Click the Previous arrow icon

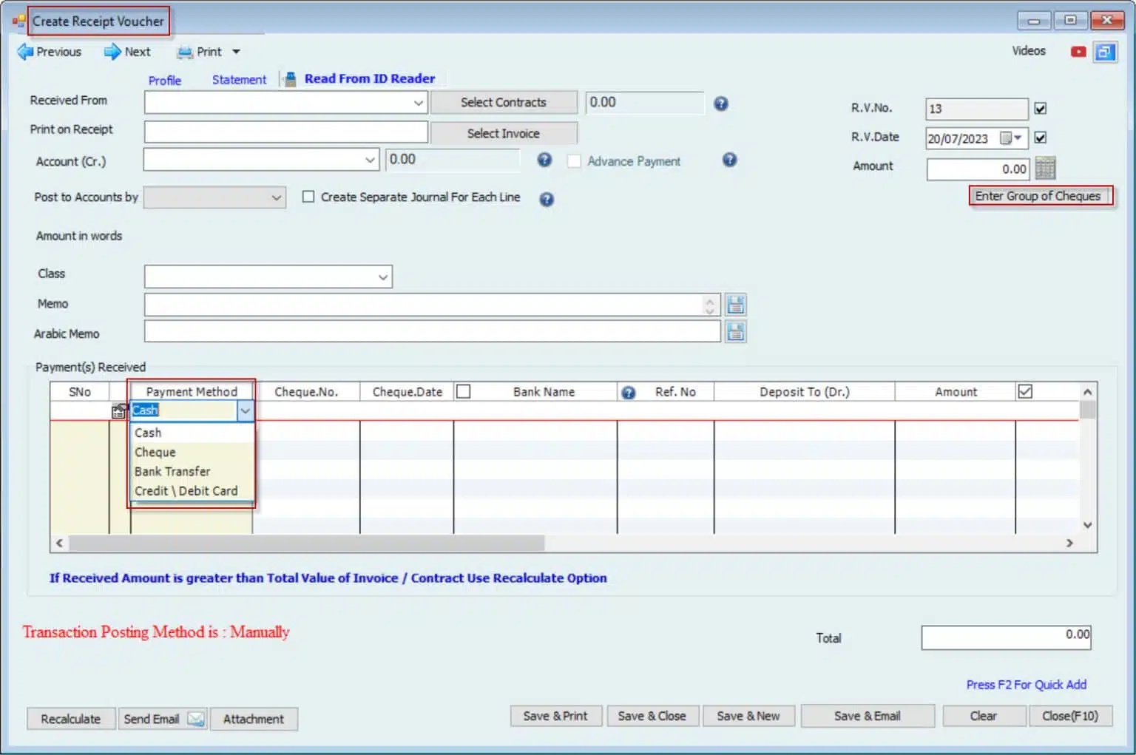26,52
